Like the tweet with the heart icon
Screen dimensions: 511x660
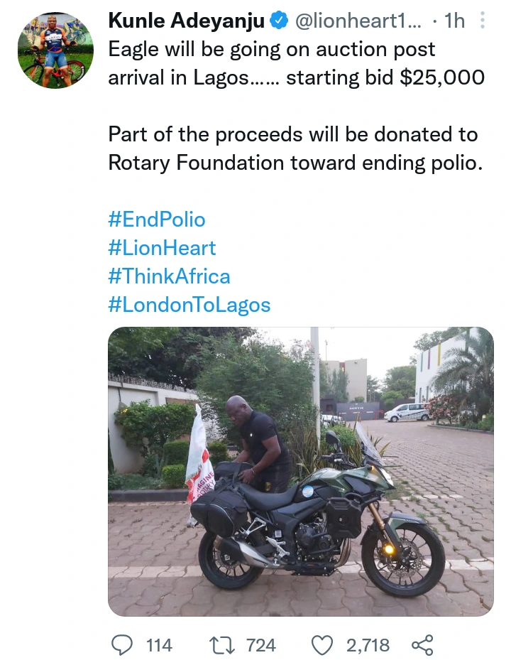coord(323,645)
